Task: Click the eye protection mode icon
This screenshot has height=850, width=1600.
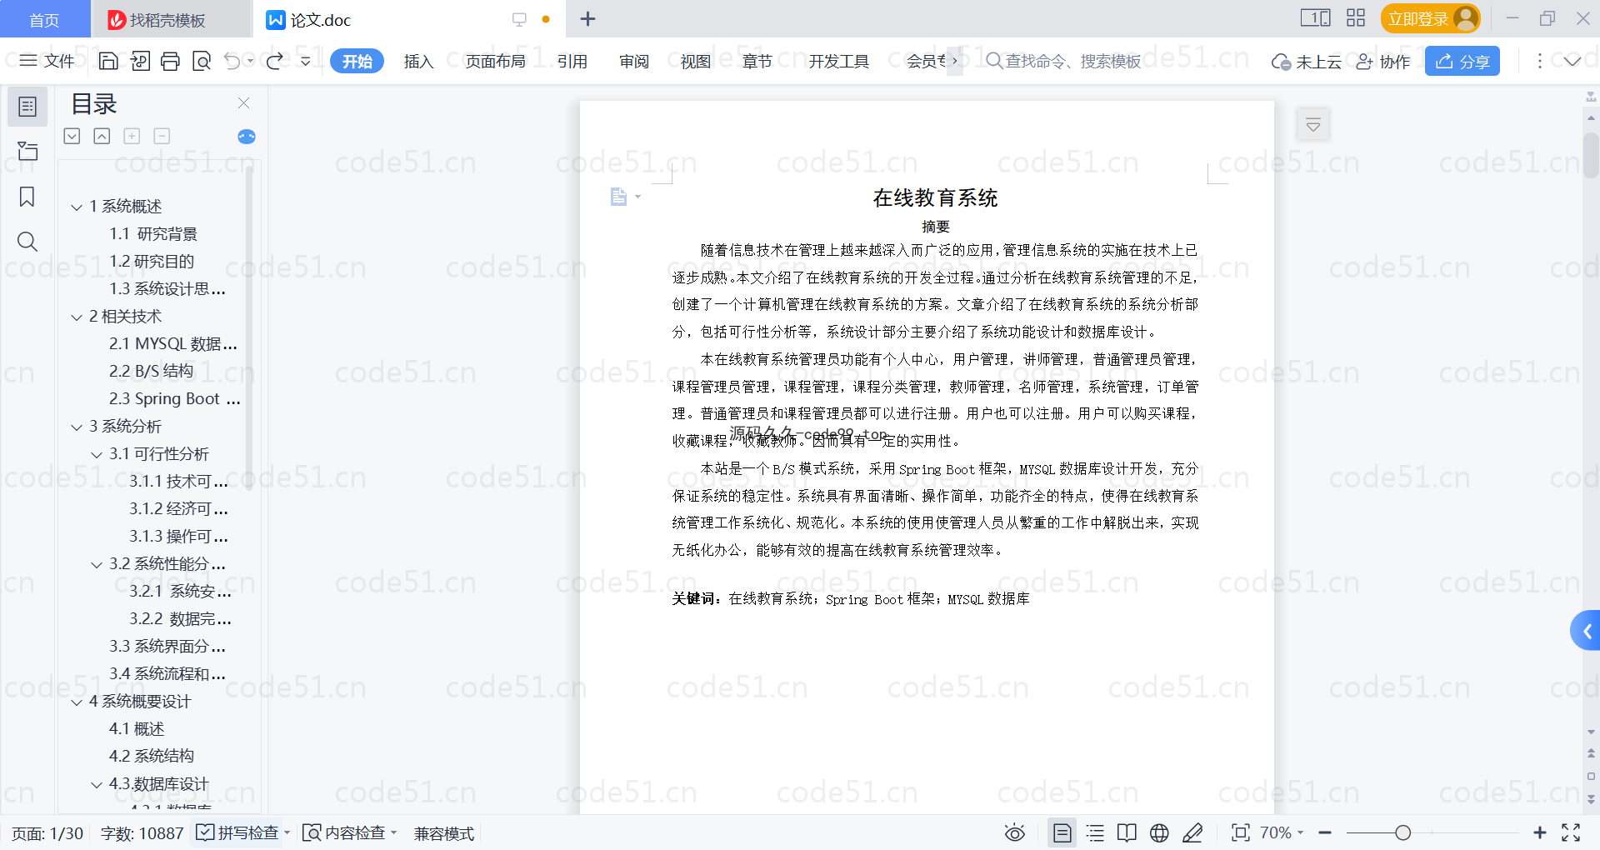Action: click(x=1014, y=832)
